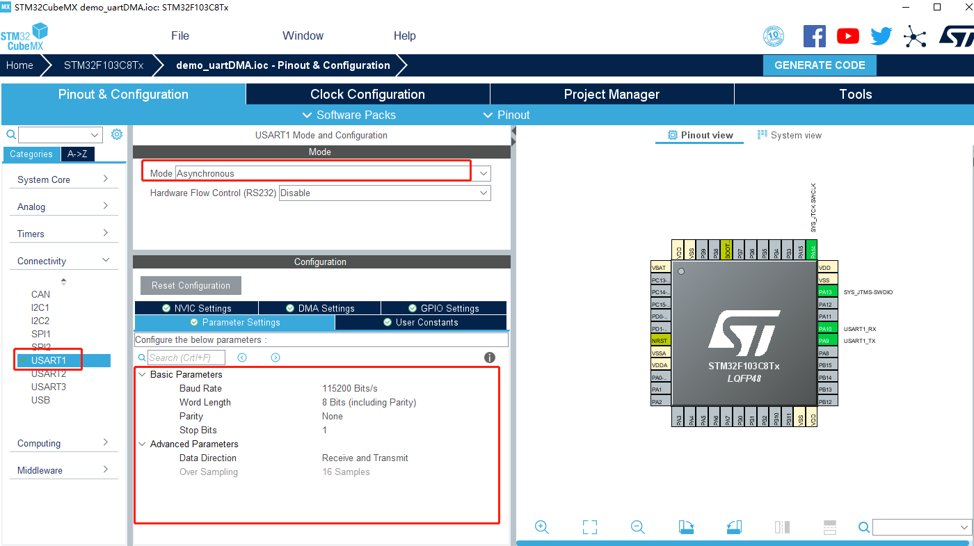The height and width of the screenshot is (546, 974).
Task: Switch to System view
Action: (790, 134)
